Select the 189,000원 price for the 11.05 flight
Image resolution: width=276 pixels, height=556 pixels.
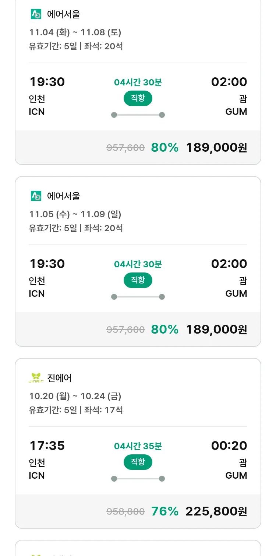pyautogui.click(x=216, y=329)
